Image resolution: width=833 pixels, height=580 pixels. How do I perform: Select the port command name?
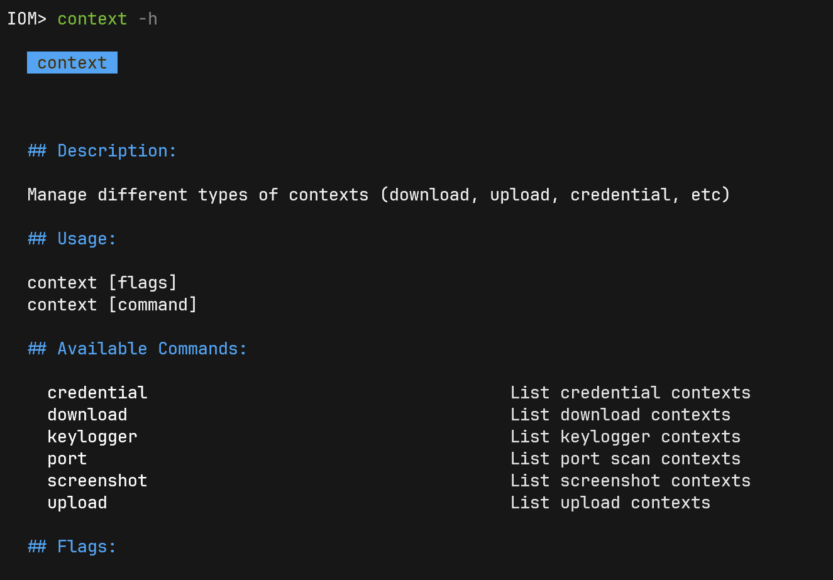pos(67,459)
